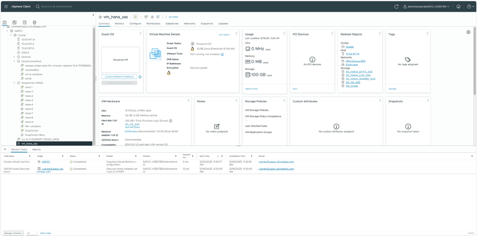Switch to the Updates tab

pos(223,23)
